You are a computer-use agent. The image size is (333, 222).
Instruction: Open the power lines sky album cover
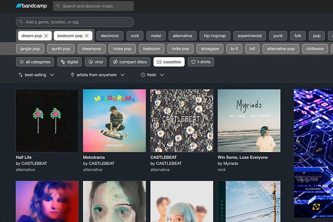(x=249, y=201)
